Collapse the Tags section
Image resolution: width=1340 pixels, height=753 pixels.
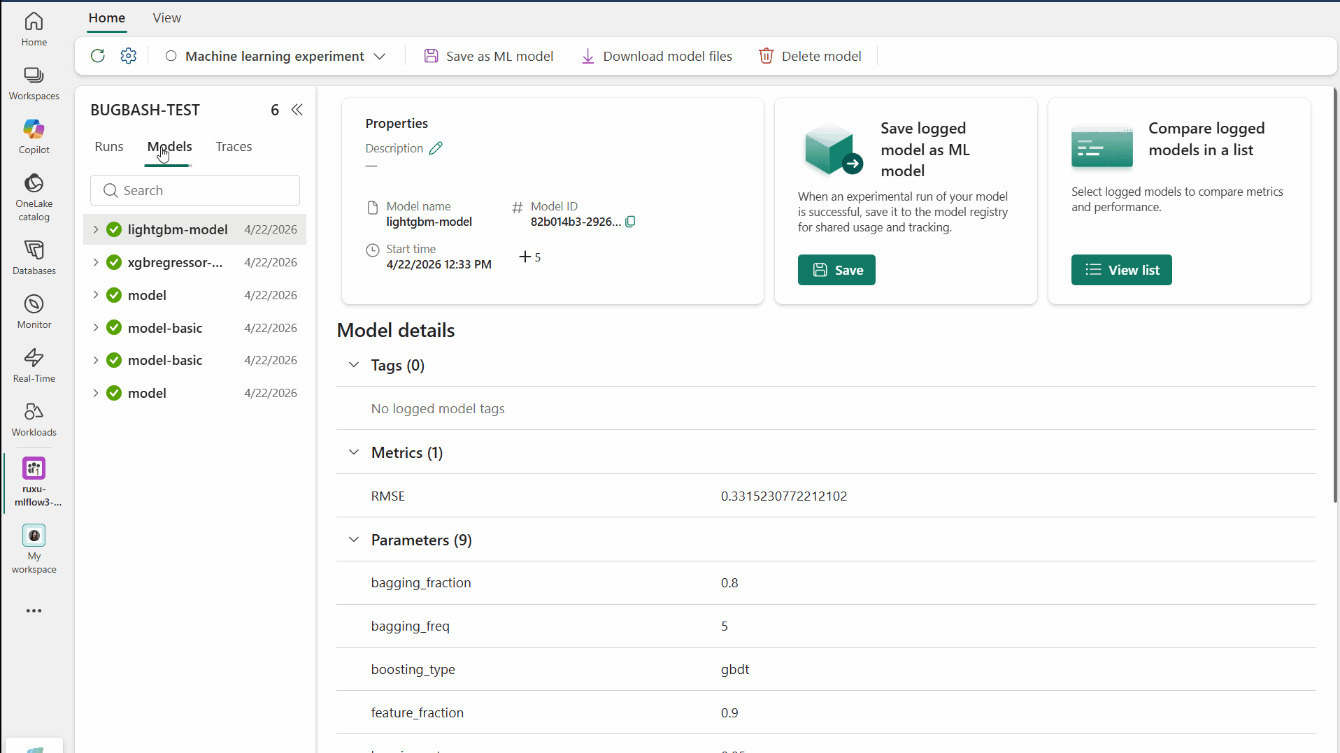(354, 365)
